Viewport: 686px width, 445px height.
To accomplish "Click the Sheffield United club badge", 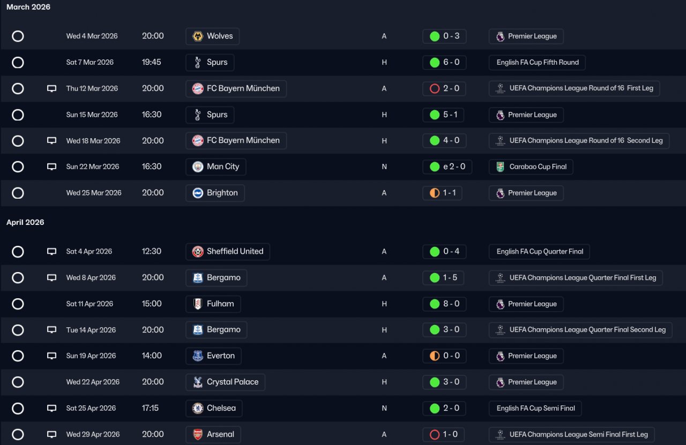I will pos(198,252).
